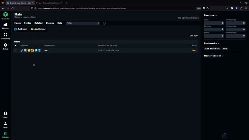249x140 pixels.
Task: Delete host pve trash icon
Action: click(39, 50)
